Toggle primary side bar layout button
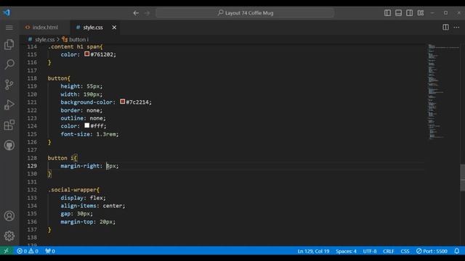Screen dimensions: 465x261 point(387,13)
